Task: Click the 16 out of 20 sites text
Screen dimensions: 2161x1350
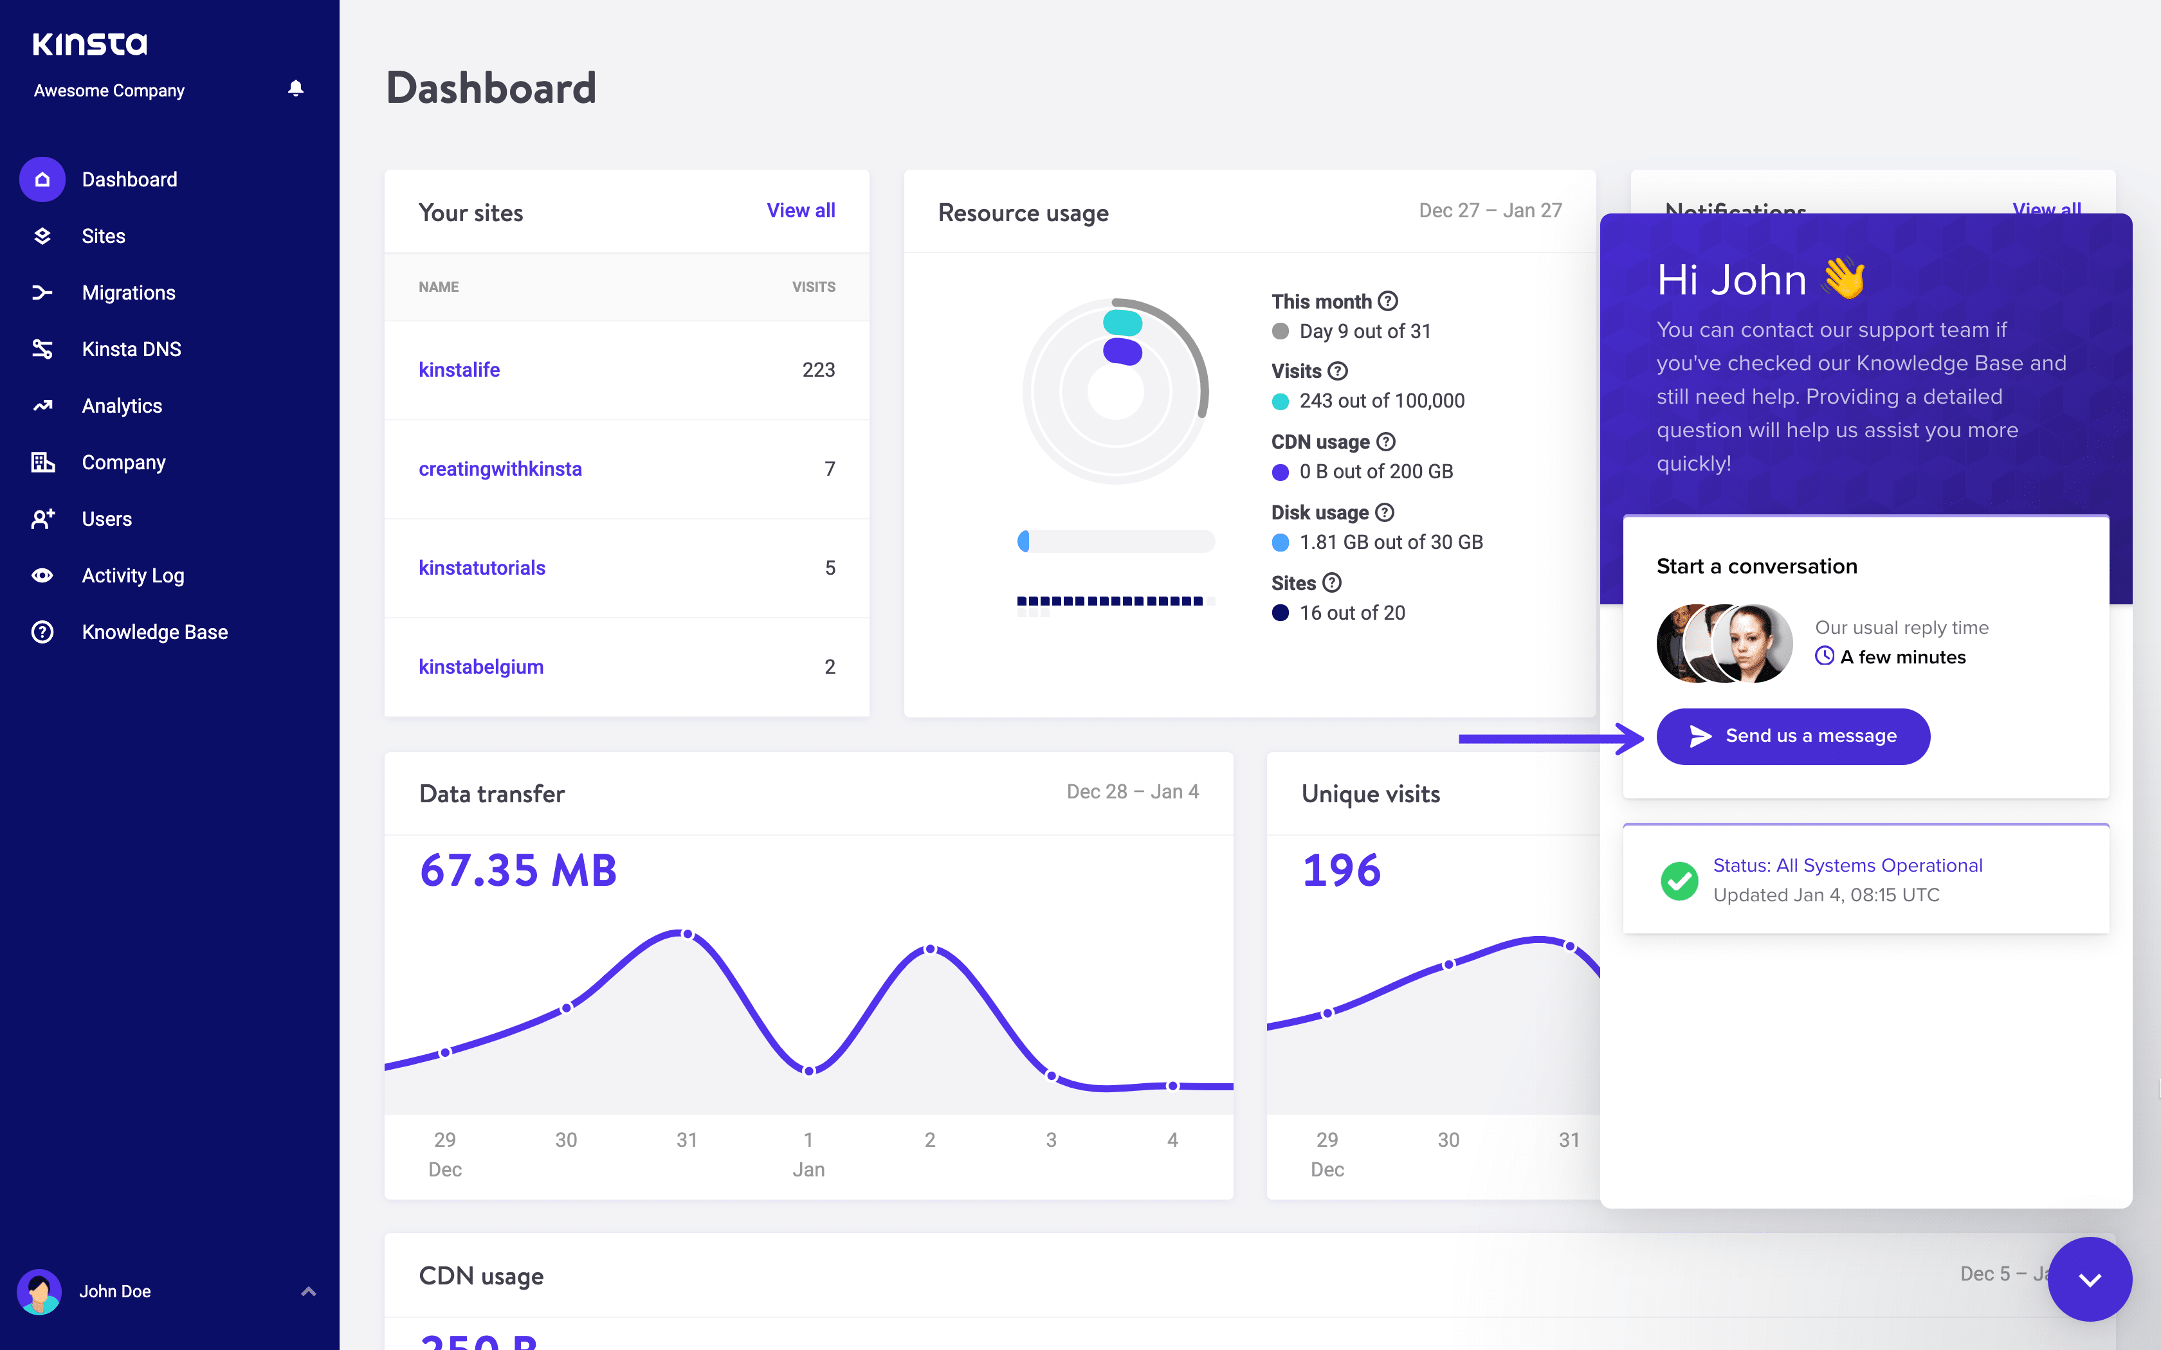Action: point(1352,613)
